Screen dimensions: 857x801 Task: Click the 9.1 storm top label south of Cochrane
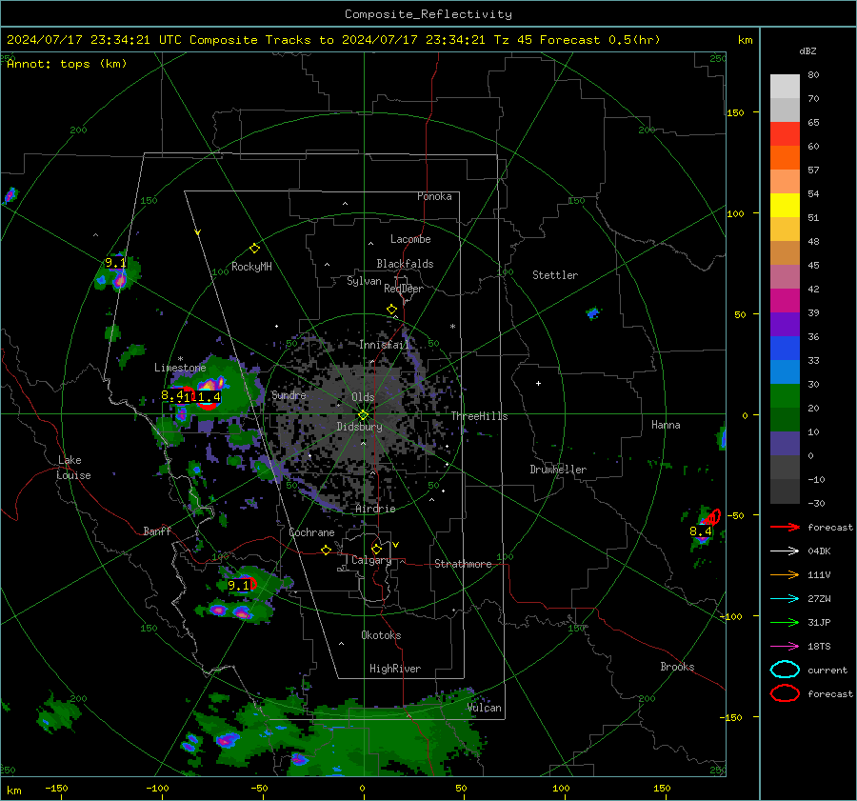point(238,585)
